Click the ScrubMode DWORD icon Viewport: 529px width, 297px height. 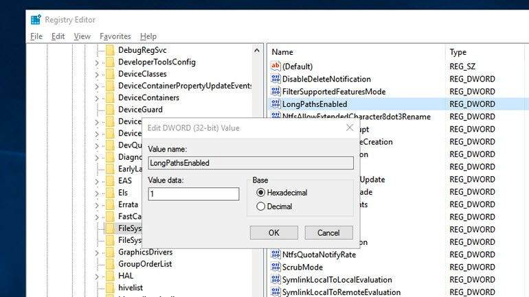(275, 267)
